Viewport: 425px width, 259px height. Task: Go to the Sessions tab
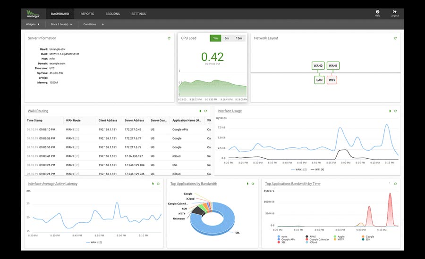[x=112, y=14]
